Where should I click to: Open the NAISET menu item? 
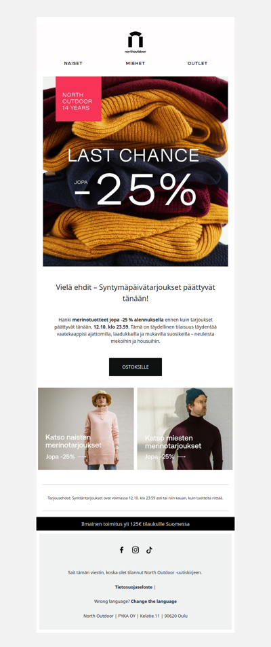(73, 64)
